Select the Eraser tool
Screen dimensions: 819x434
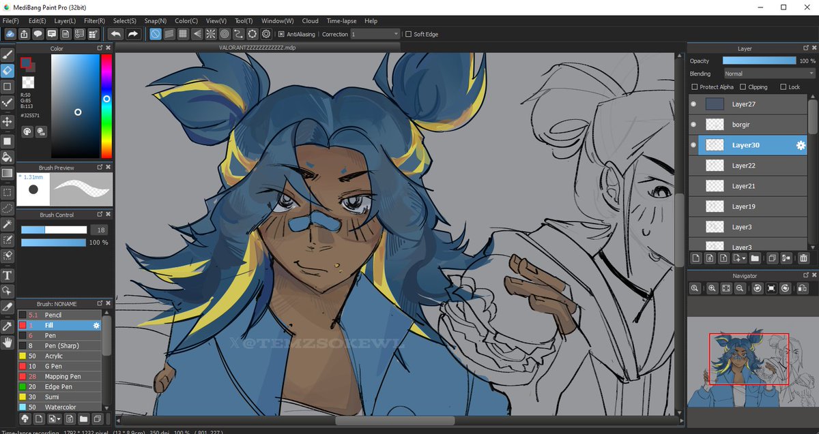pyautogui.click(x=8, y=70)
